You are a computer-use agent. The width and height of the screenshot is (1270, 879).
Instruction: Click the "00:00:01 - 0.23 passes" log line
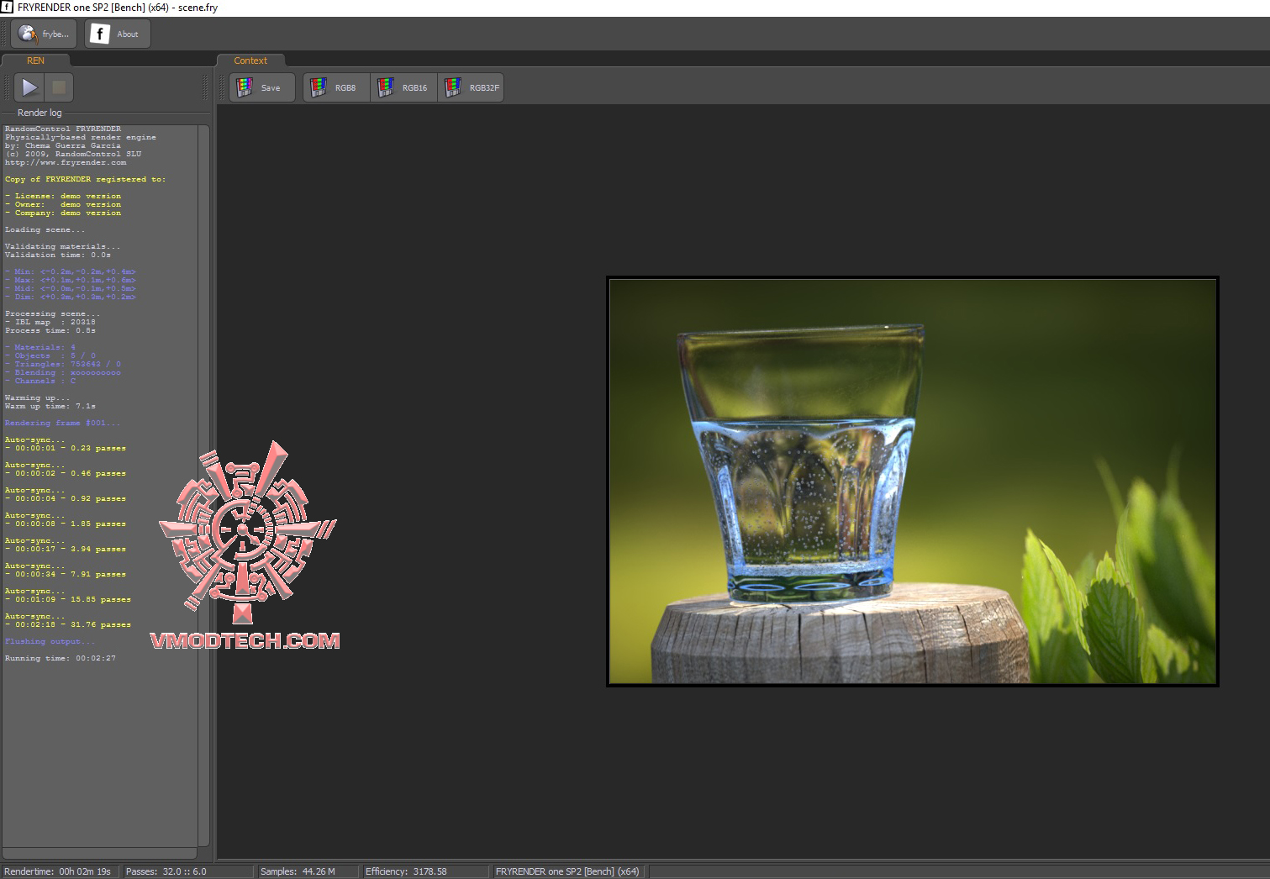point(66,448)
